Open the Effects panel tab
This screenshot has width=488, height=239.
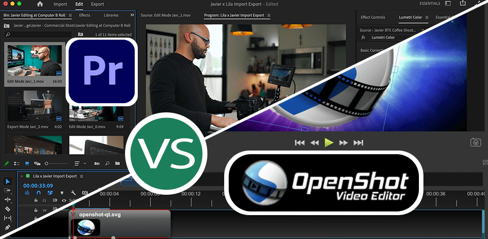point(85,15)
